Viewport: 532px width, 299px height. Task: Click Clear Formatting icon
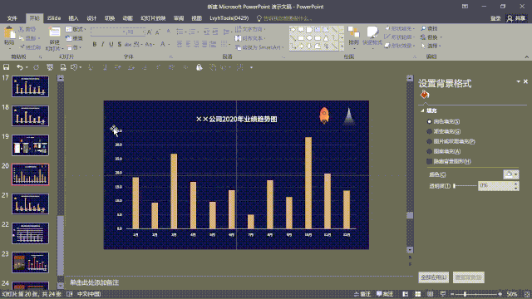pos(169,32)
